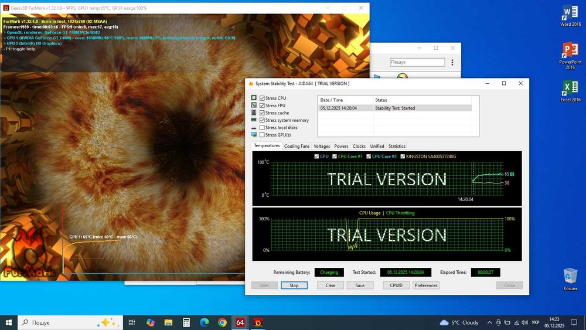The width and height of the screenshot is (586, 330).
Task: Click the network icon in system tray
Action: point(516,322)
